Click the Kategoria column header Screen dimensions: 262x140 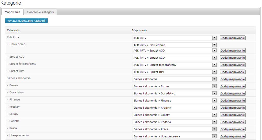click(13, 30)
